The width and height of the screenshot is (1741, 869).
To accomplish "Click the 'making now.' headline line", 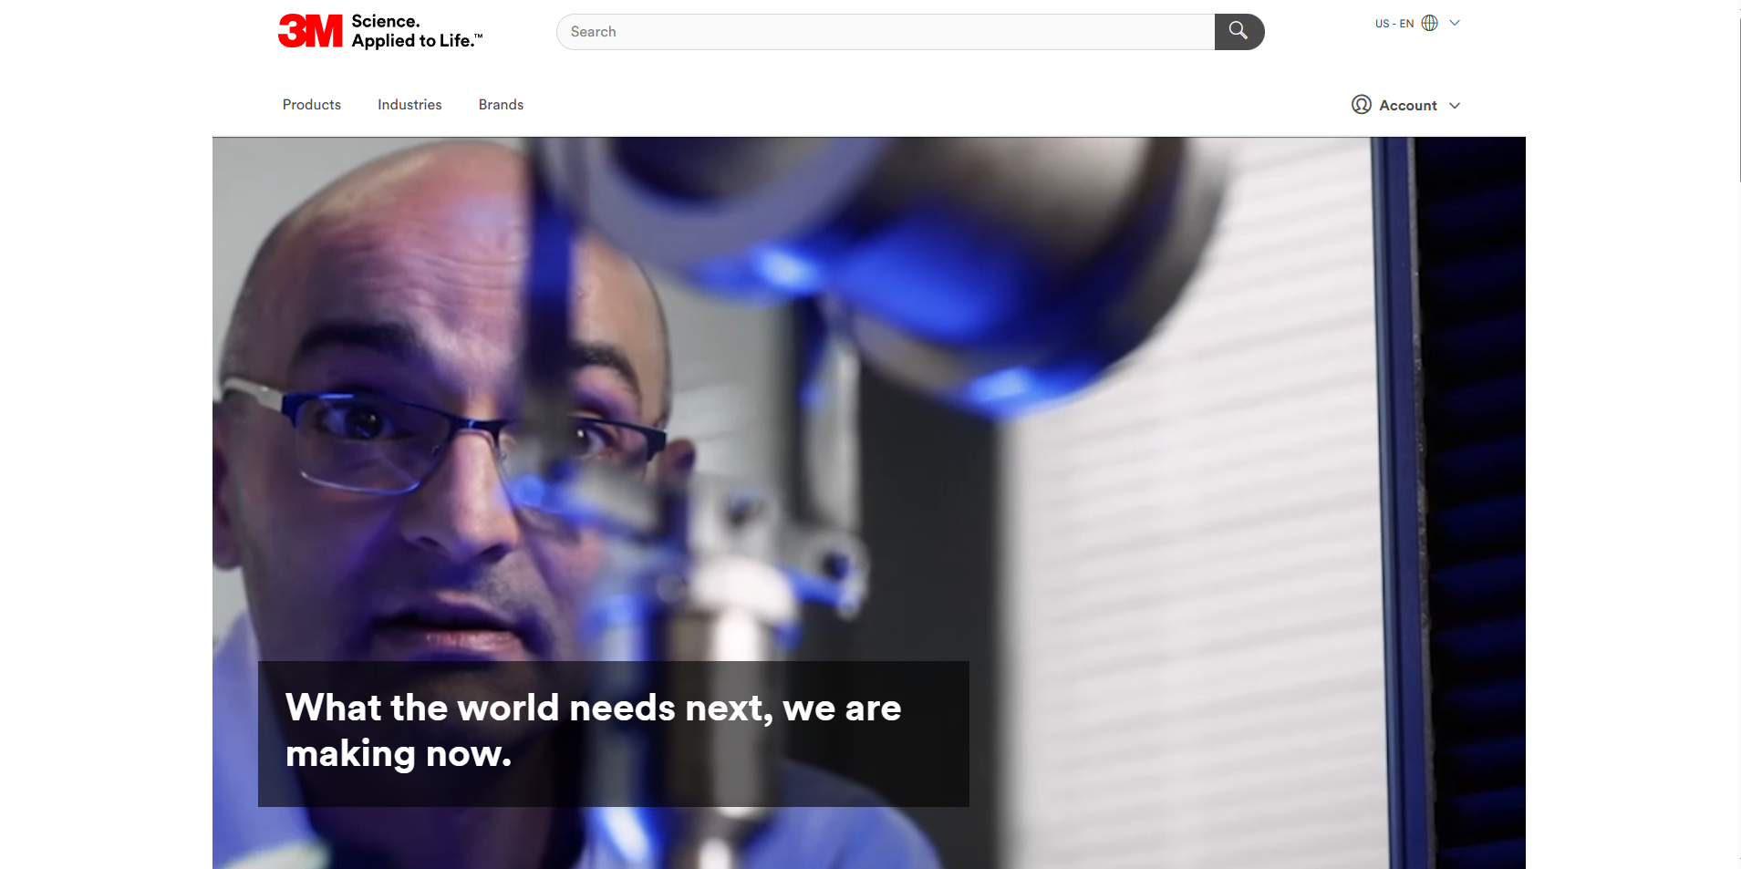I will (399, 754).
